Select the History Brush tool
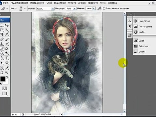 coord(7,44)
